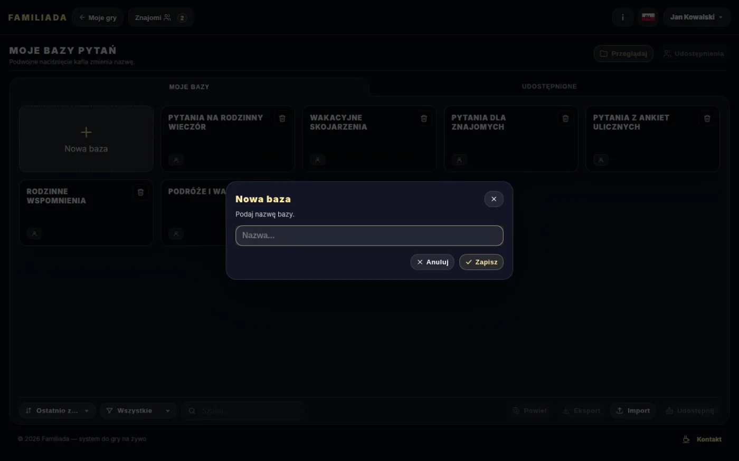Delete the Pytania na rodzinny wieczór base
Viewport: 739px width, 461px height.
click(282, 119)
